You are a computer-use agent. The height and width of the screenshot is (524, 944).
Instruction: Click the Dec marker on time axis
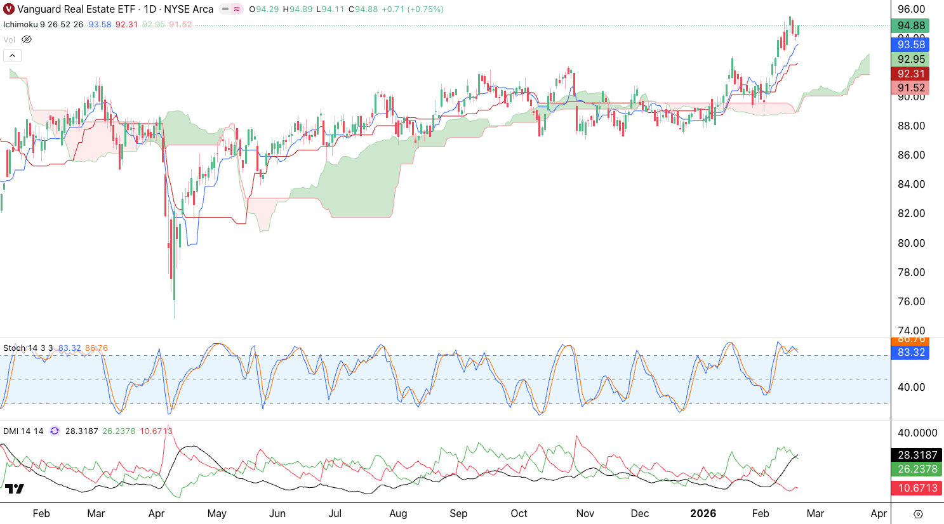coord(639,514)
